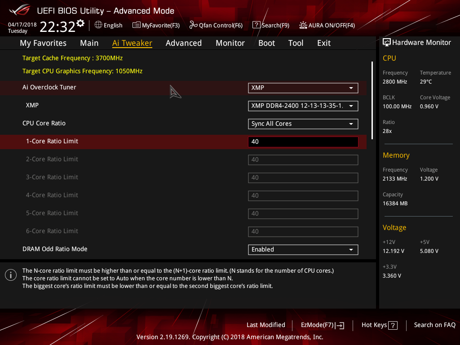
Task: Switch to Tool tab
Action: (x=296, y=43)
